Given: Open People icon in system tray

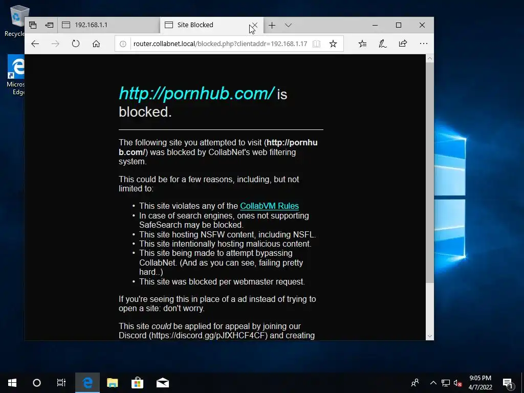Looking at the screenshot, I should click(415, 383).
